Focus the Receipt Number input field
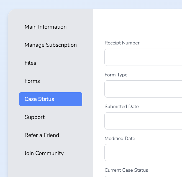182x177 pixels. 143,57
